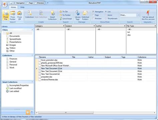
Task: Select the List view radio button
Action: pyautogui.click(x=106, y=12)
